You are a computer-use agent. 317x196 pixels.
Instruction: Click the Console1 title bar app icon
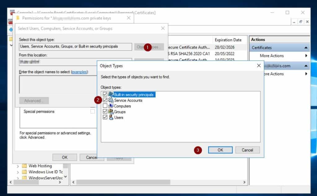[12, 12]
